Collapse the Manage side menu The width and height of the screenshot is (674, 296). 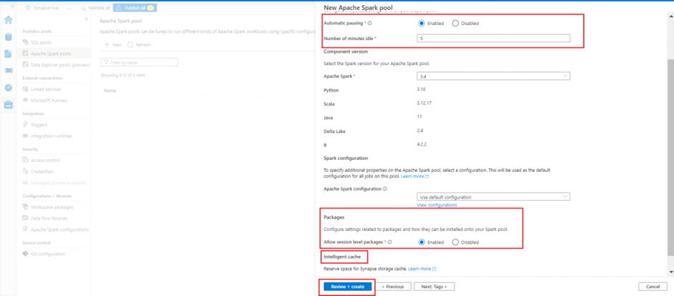(86, 19)
